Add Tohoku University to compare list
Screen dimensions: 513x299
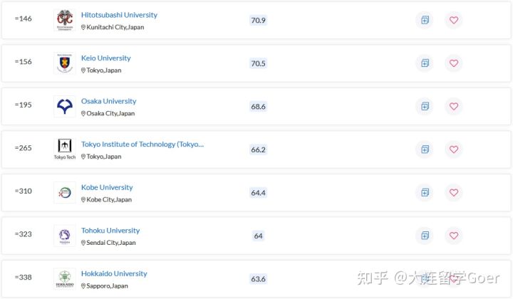point(425,236)
